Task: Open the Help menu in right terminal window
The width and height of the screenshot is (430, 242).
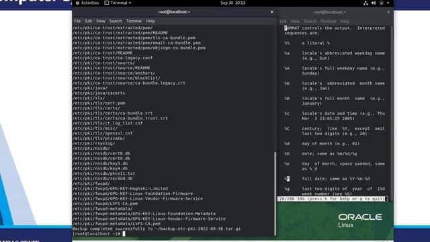Action: tap(345, 21)
